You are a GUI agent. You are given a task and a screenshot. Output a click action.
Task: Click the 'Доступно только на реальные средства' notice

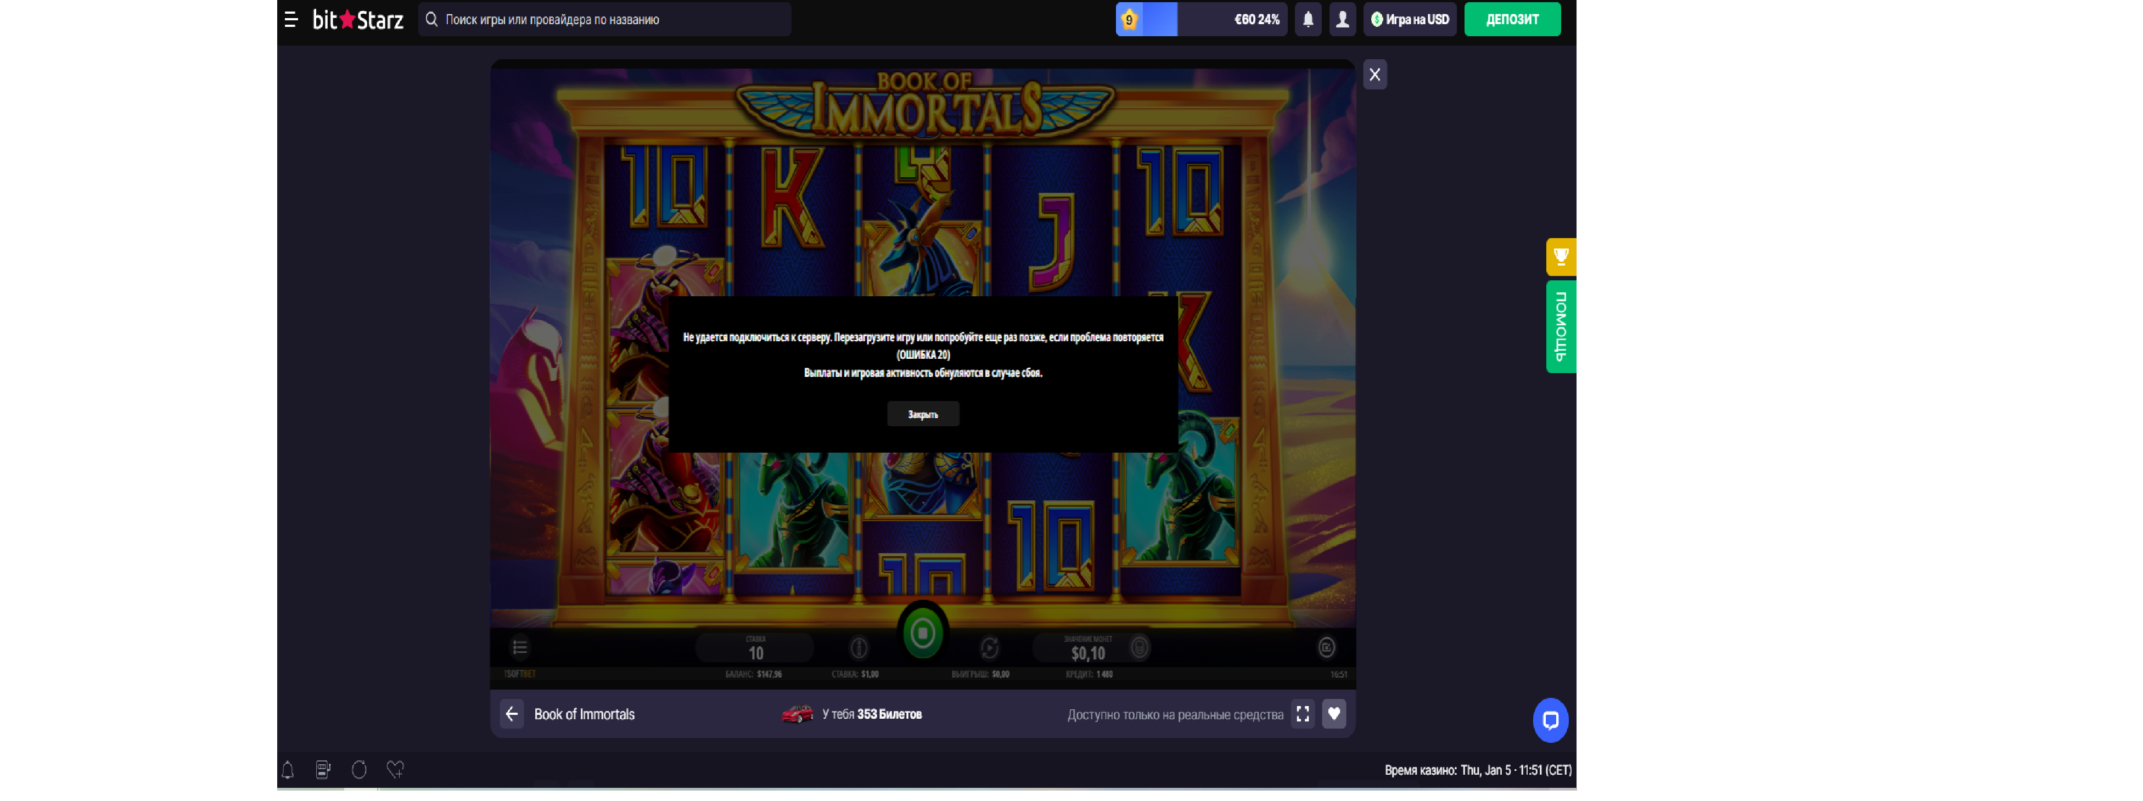point(1175,715)
